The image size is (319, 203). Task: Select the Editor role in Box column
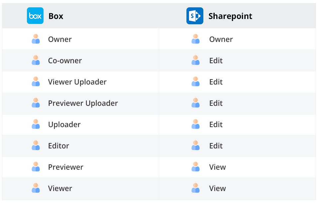tap(58, 146)
